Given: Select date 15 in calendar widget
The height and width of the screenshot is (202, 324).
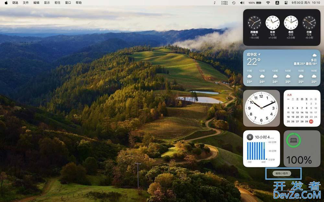Looking at the screenshot, I should (x=307, y=112).
